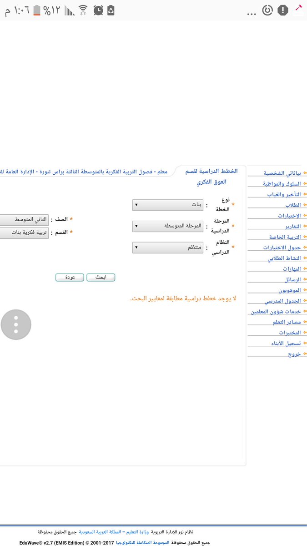307x546 pixels.
Task: Tap the circular sync status bar icon
Action: tap(268, 10)
